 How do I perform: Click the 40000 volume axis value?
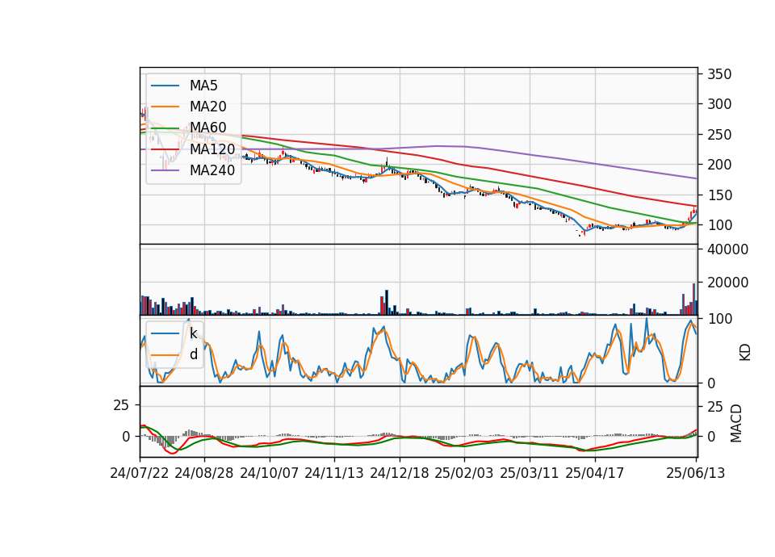coord(727,249)
